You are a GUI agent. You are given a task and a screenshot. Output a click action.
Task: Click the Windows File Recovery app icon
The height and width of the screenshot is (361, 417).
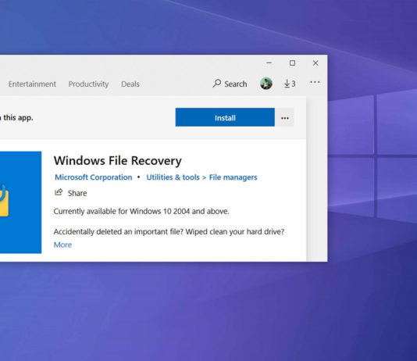21,202
